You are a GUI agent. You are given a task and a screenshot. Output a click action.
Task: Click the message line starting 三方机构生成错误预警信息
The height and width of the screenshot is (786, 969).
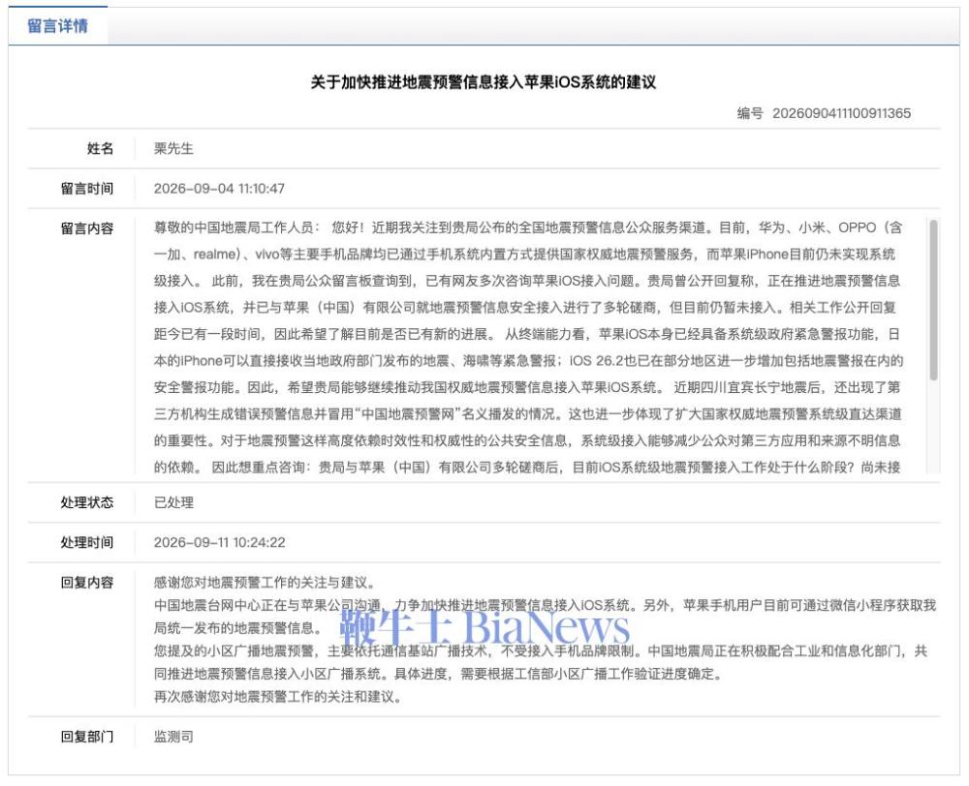point(528,413)
